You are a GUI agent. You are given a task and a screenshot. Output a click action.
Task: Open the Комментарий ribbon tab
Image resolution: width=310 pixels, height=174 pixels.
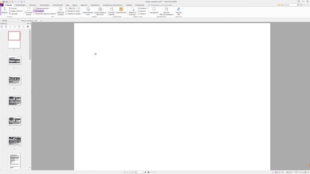click(58, 5)
